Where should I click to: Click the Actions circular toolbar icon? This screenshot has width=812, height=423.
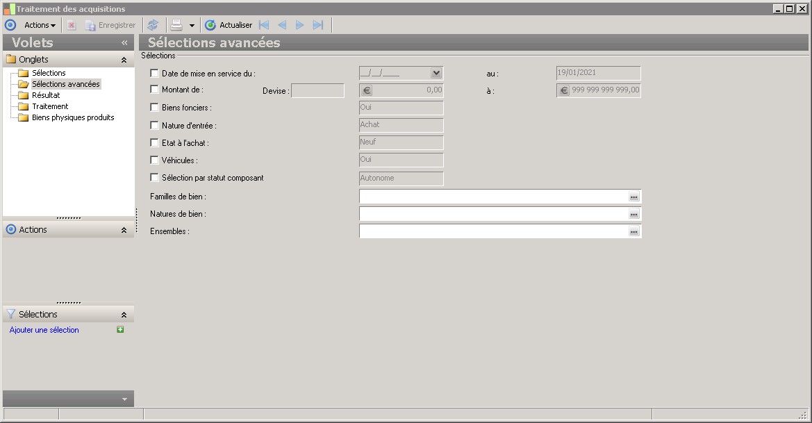click(10, 25)
